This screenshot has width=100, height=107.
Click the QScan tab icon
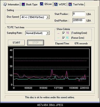[x=41, y=4]
